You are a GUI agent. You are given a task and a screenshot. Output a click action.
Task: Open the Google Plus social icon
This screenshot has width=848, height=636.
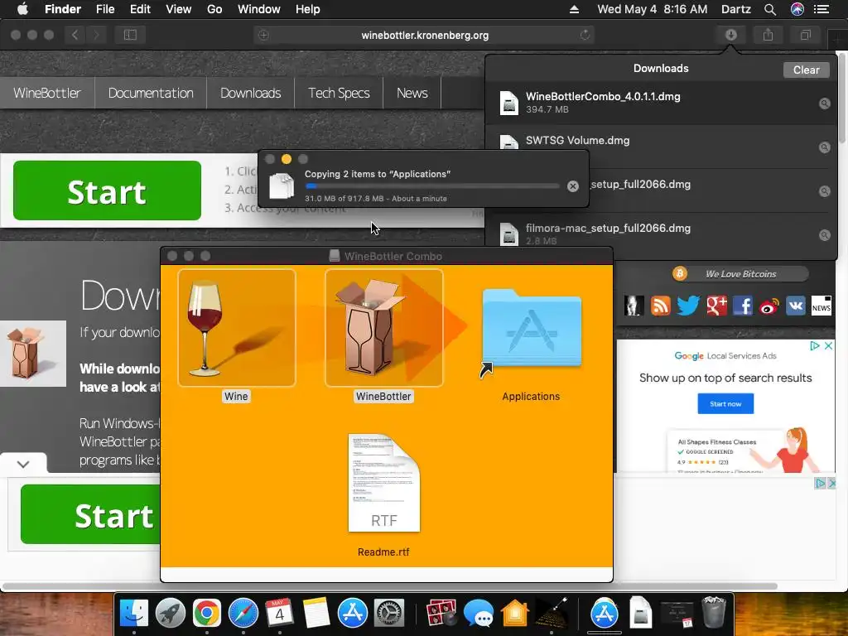[x=716, y=306]
